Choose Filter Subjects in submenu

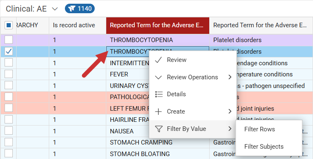click(269, 147)
